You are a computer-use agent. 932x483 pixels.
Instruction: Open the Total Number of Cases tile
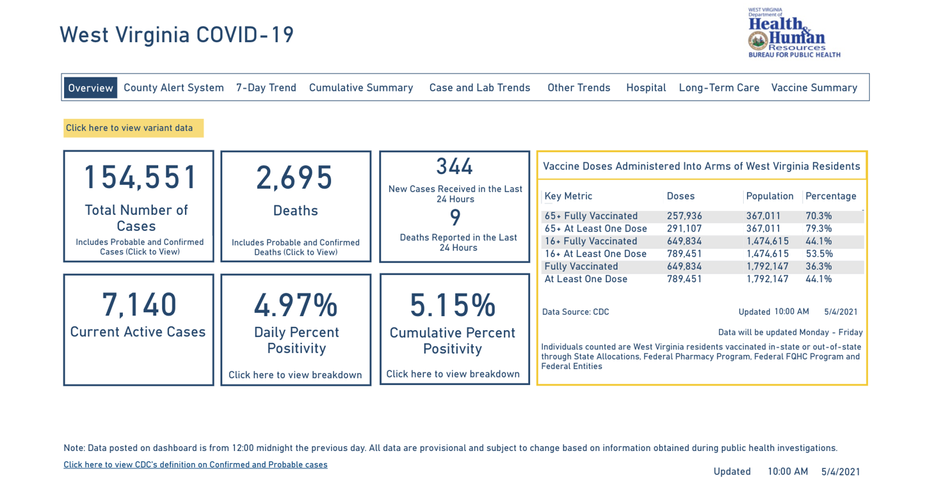(x=139, y=206)
